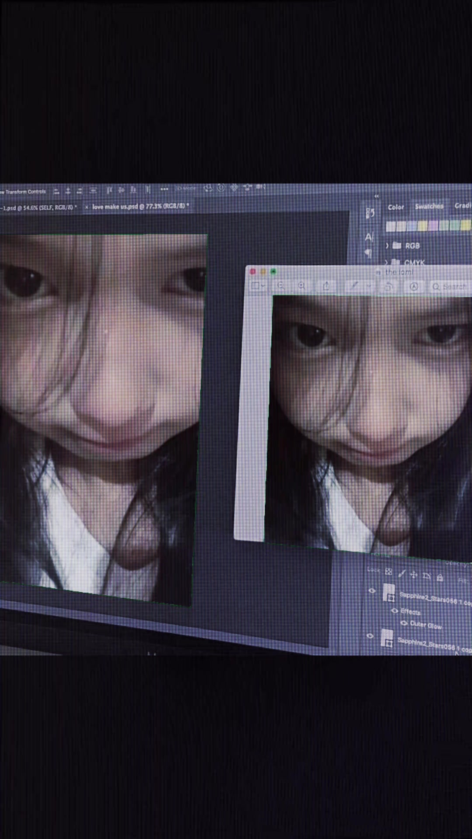Close the love make us.psd tab
Screen dimensions: 472x839
pos(87,207)
